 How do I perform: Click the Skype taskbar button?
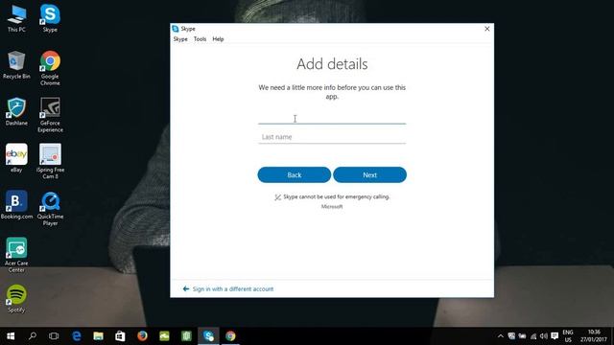(208, 336)
